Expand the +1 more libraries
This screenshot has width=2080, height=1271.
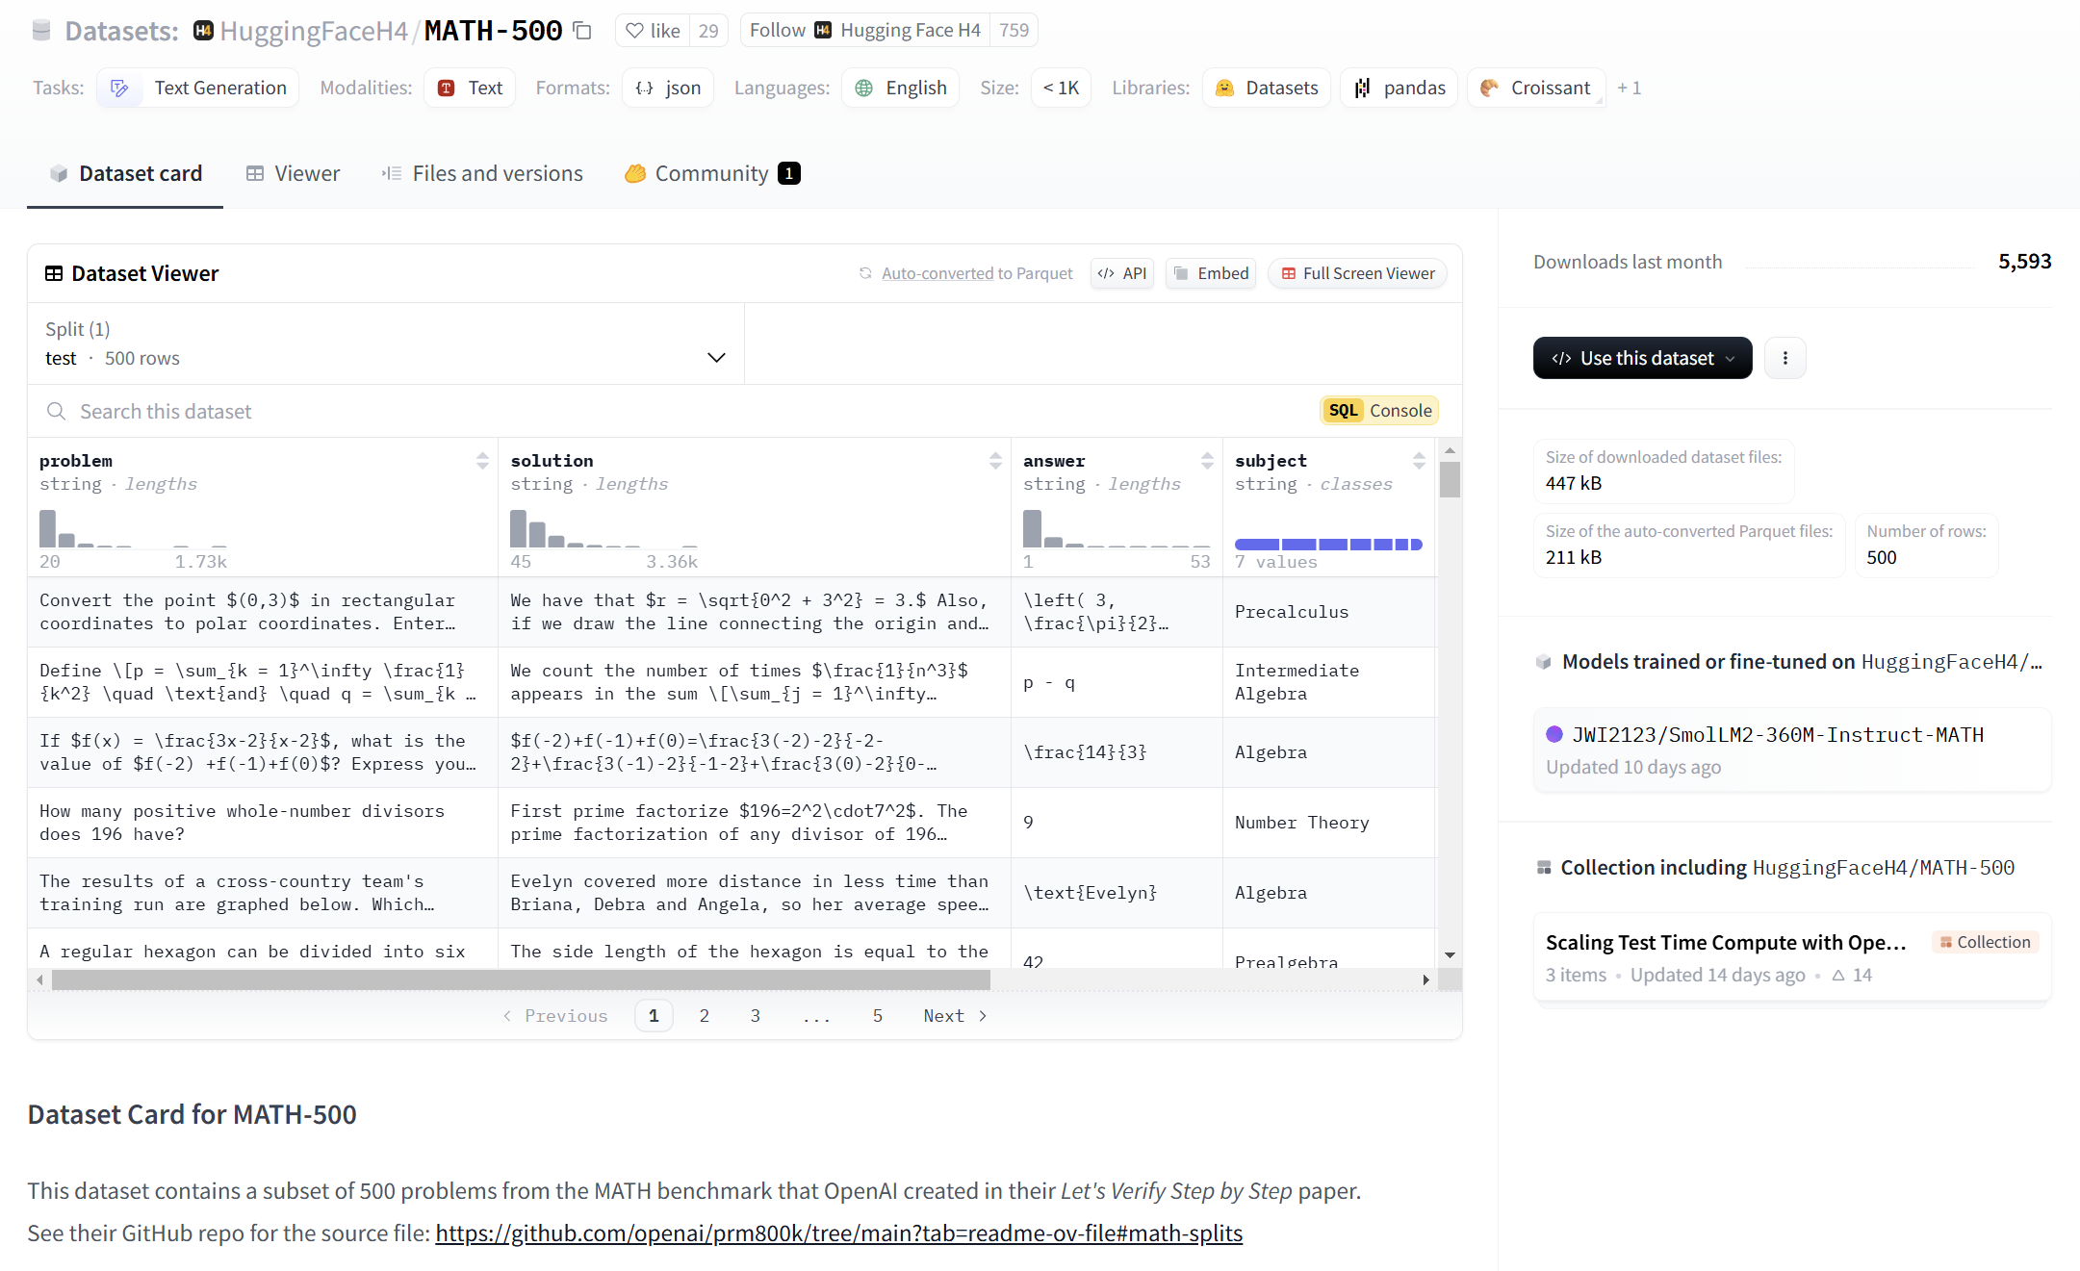point(1629,89)
